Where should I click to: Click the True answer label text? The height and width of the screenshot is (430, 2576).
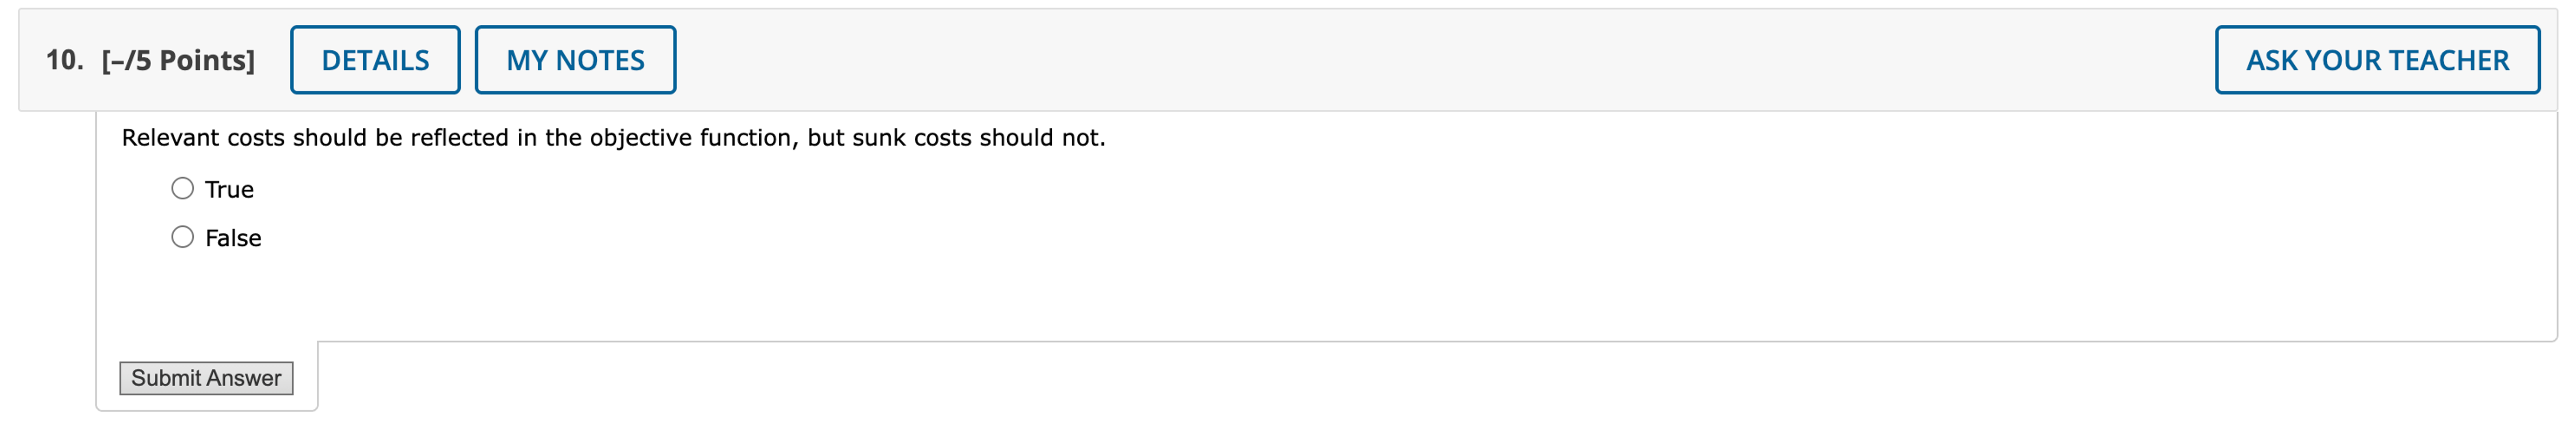tap(228, 188)
